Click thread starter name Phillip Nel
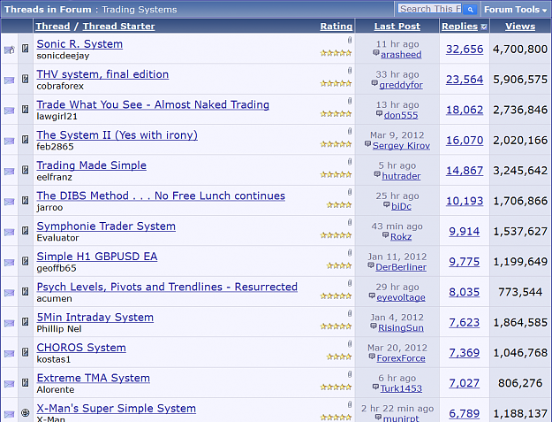The image size is (552, 422). 59,329
